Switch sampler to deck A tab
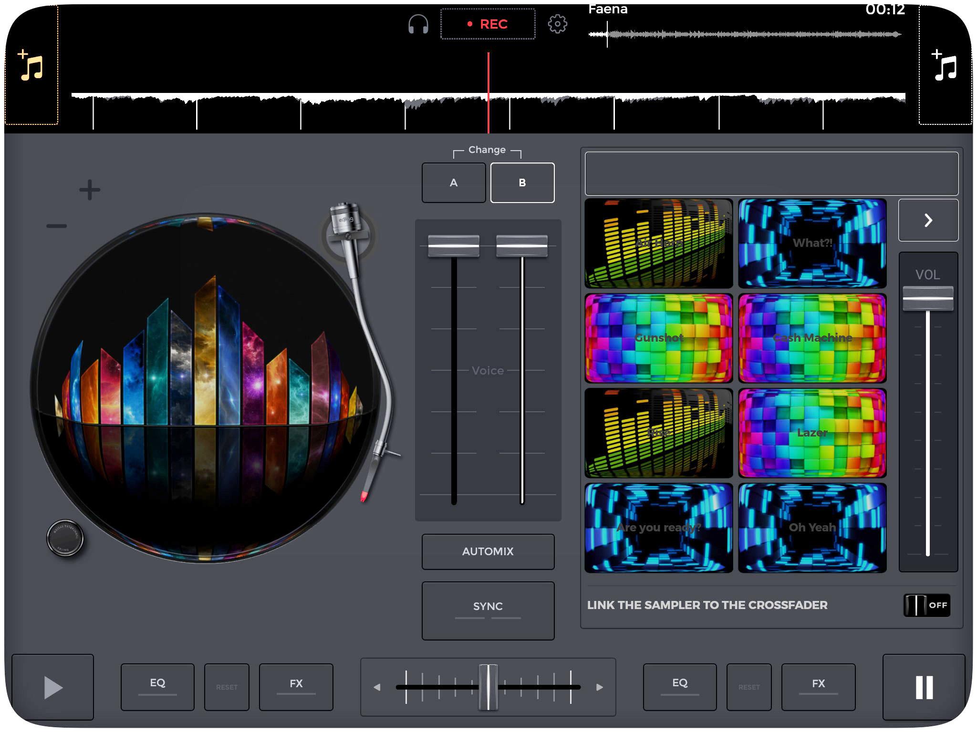Viewport: 977px width, 732px height. [453, 183]
